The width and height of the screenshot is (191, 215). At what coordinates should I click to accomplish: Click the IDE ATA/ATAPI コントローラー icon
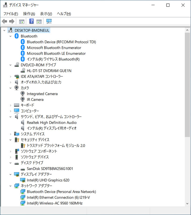click(x=17, y=76)
